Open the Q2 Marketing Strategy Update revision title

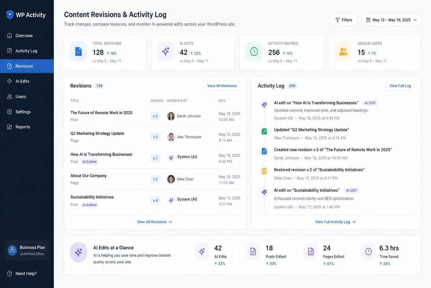(x=97, y=133)
